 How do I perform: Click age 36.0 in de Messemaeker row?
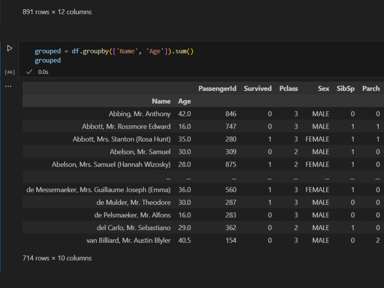click(184, 190)
